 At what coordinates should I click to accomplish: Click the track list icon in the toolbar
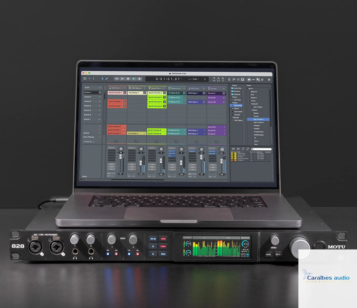click(229, 79)
